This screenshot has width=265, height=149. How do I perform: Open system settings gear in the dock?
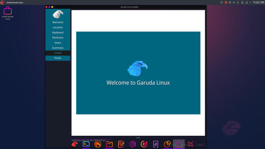(x=132, y=144)
